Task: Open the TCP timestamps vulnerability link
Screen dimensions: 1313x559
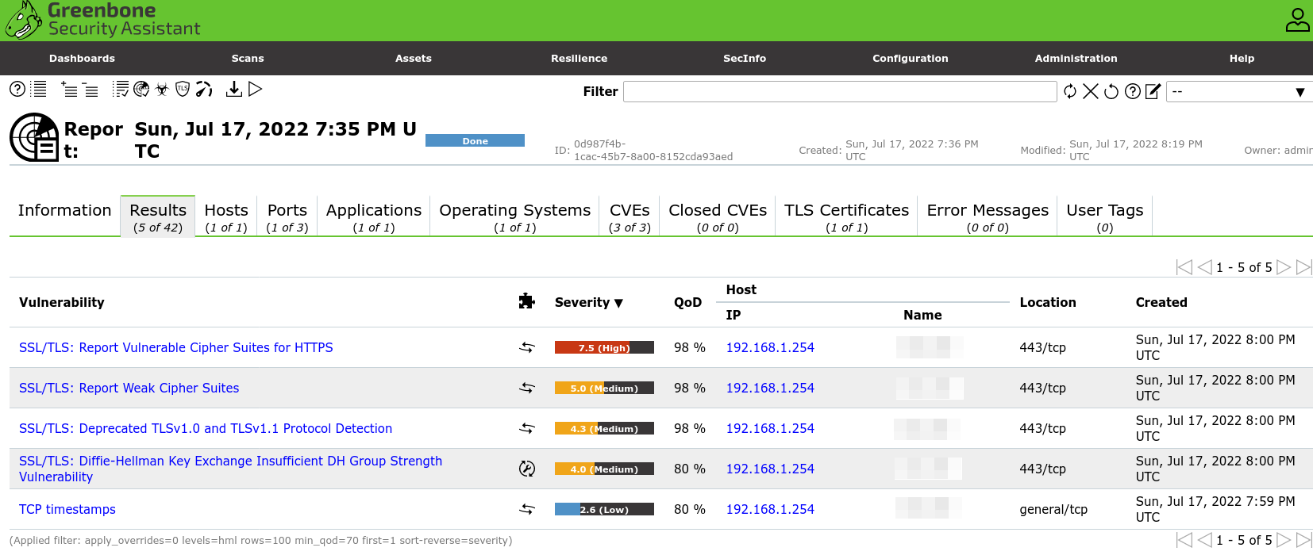Action: (67, 509)
